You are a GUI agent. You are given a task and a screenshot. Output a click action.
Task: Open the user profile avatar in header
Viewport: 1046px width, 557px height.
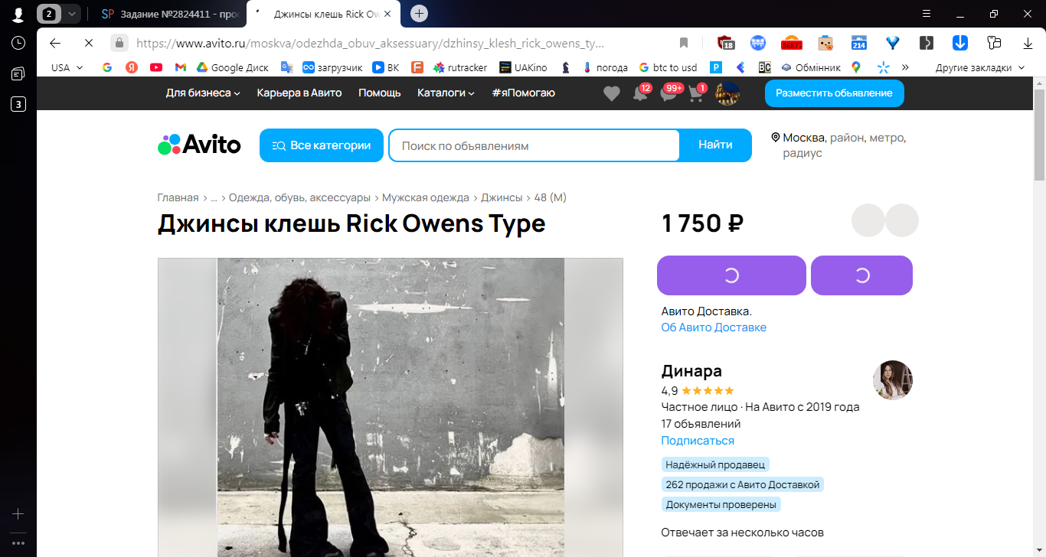[727, 93]
